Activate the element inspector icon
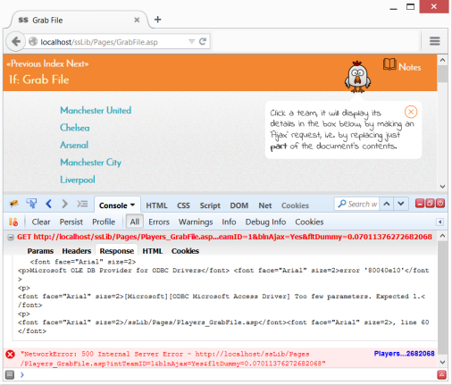452x385 pixels. click(x=31, y=204)
